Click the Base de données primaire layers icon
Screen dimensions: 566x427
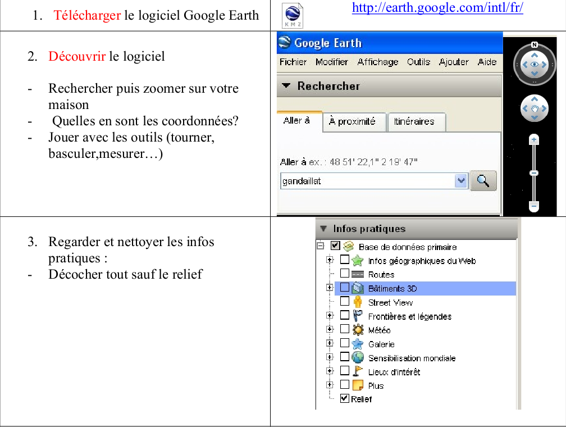pyautogui.click(x=348, y=247)
